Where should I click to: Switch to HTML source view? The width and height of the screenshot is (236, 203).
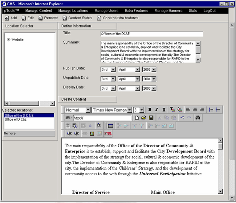(x=108, y=134)
